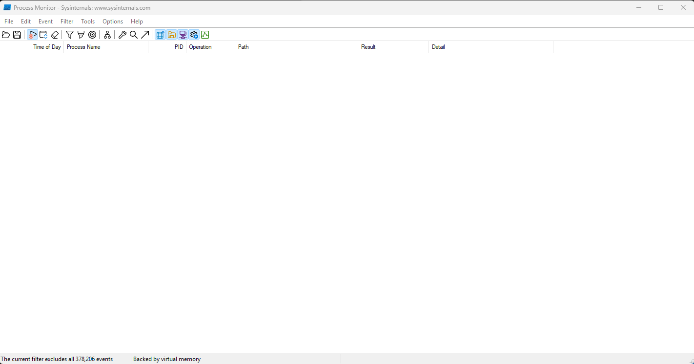This screenshot has width=694, height=364.
Task: Click the Highlight marker icon
Action: click(81, 35)
